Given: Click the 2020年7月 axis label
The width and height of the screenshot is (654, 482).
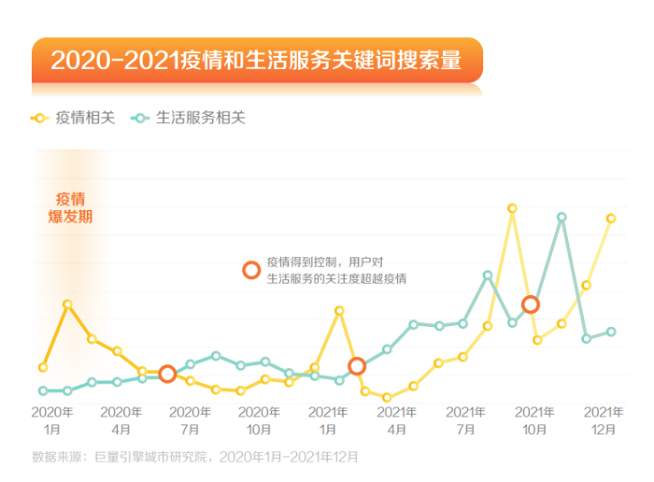Looking at the screenshot, I should [x=190, y=420].
